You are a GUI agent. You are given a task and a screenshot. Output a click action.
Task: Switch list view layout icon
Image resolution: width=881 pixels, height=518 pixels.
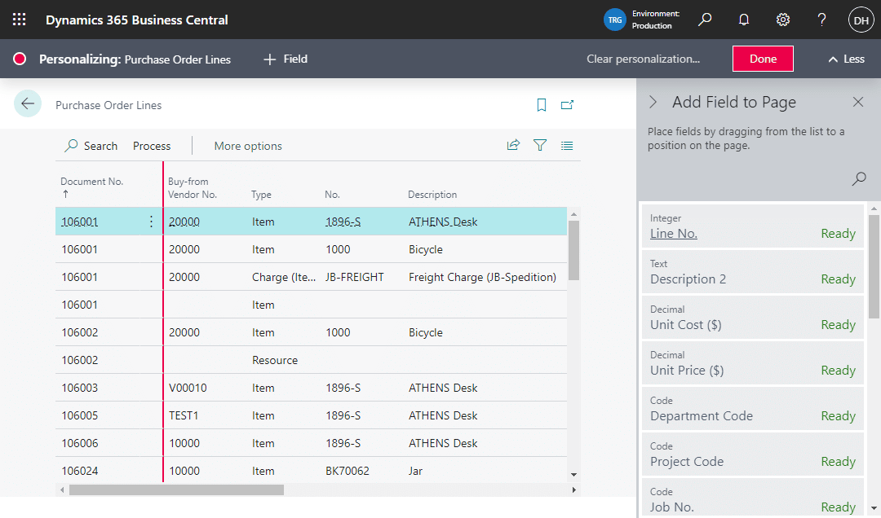click(x=567, y=145)
